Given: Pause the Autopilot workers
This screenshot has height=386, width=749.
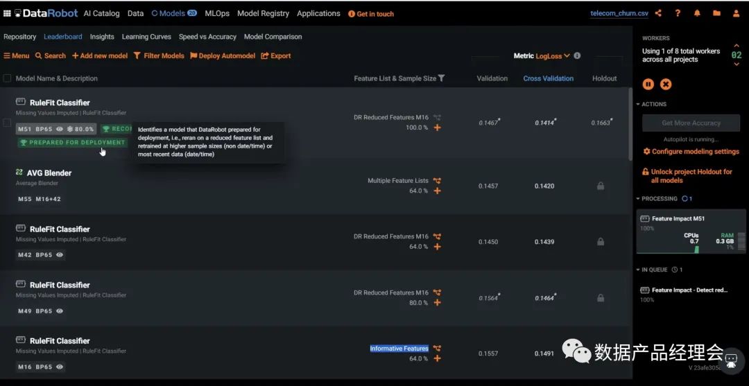Looking at the screenshot, I should coord(648,85).
